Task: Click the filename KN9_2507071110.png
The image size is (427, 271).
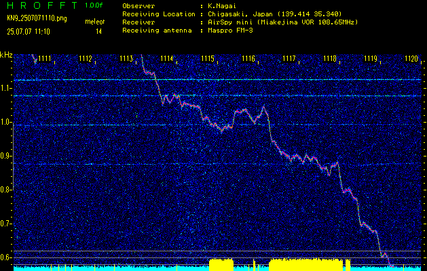Action: click(x=37, y=18)
